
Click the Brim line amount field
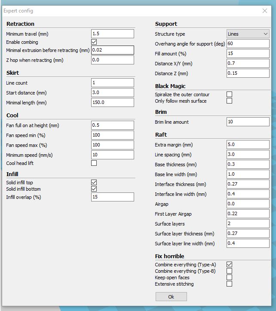pos(248,122)
